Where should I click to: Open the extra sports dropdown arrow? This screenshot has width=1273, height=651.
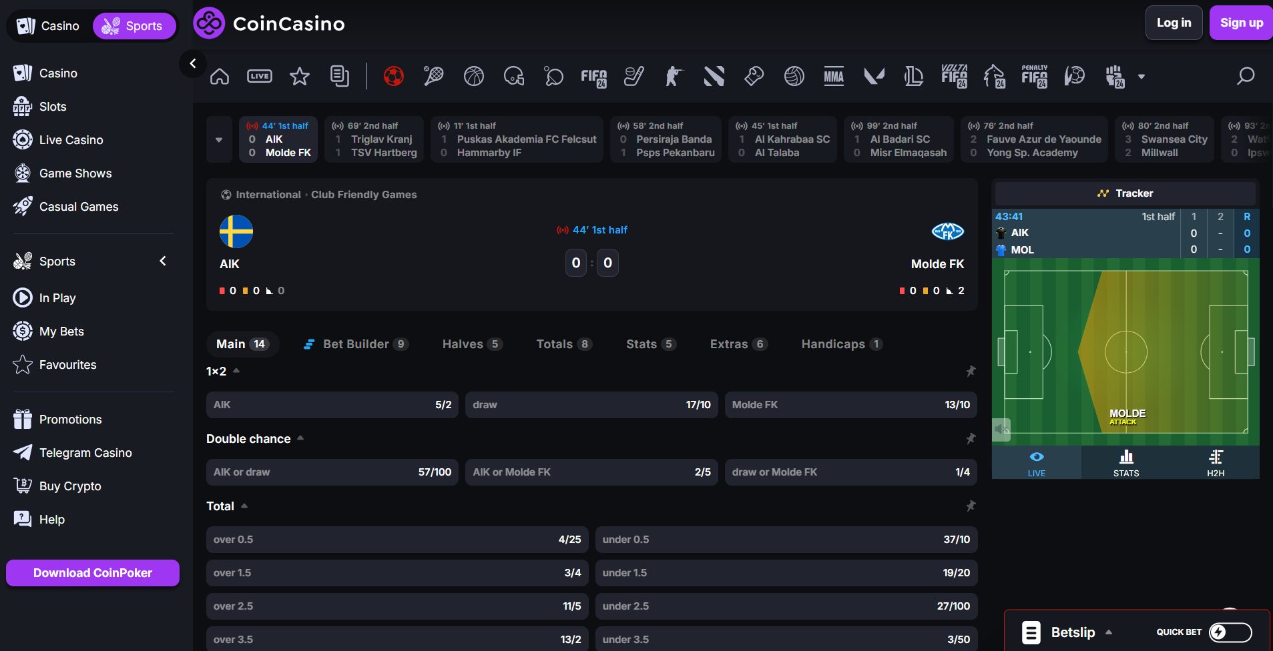tap(1143, 77)
